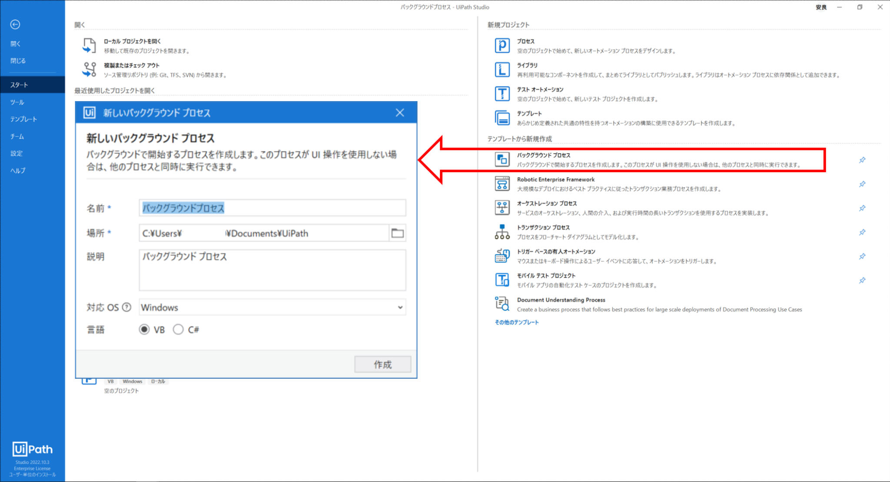This screenshot has width=890, height=482.
Task: Select the Template project icon
Action: [x=502, y=118]
